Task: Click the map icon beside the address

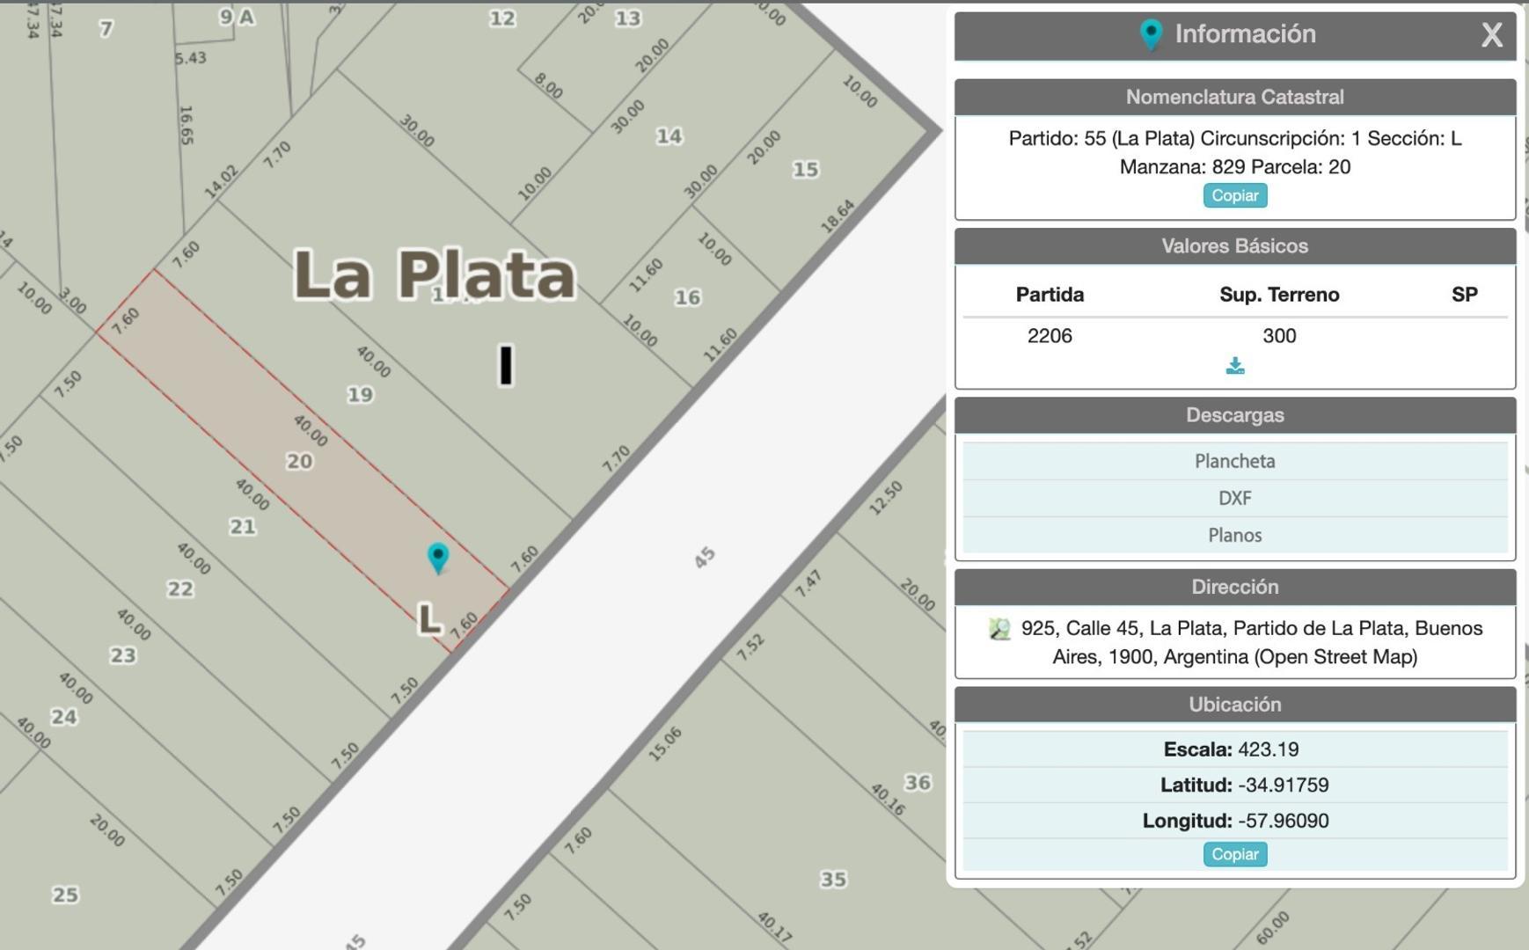Action: click(x=999, y=629)
